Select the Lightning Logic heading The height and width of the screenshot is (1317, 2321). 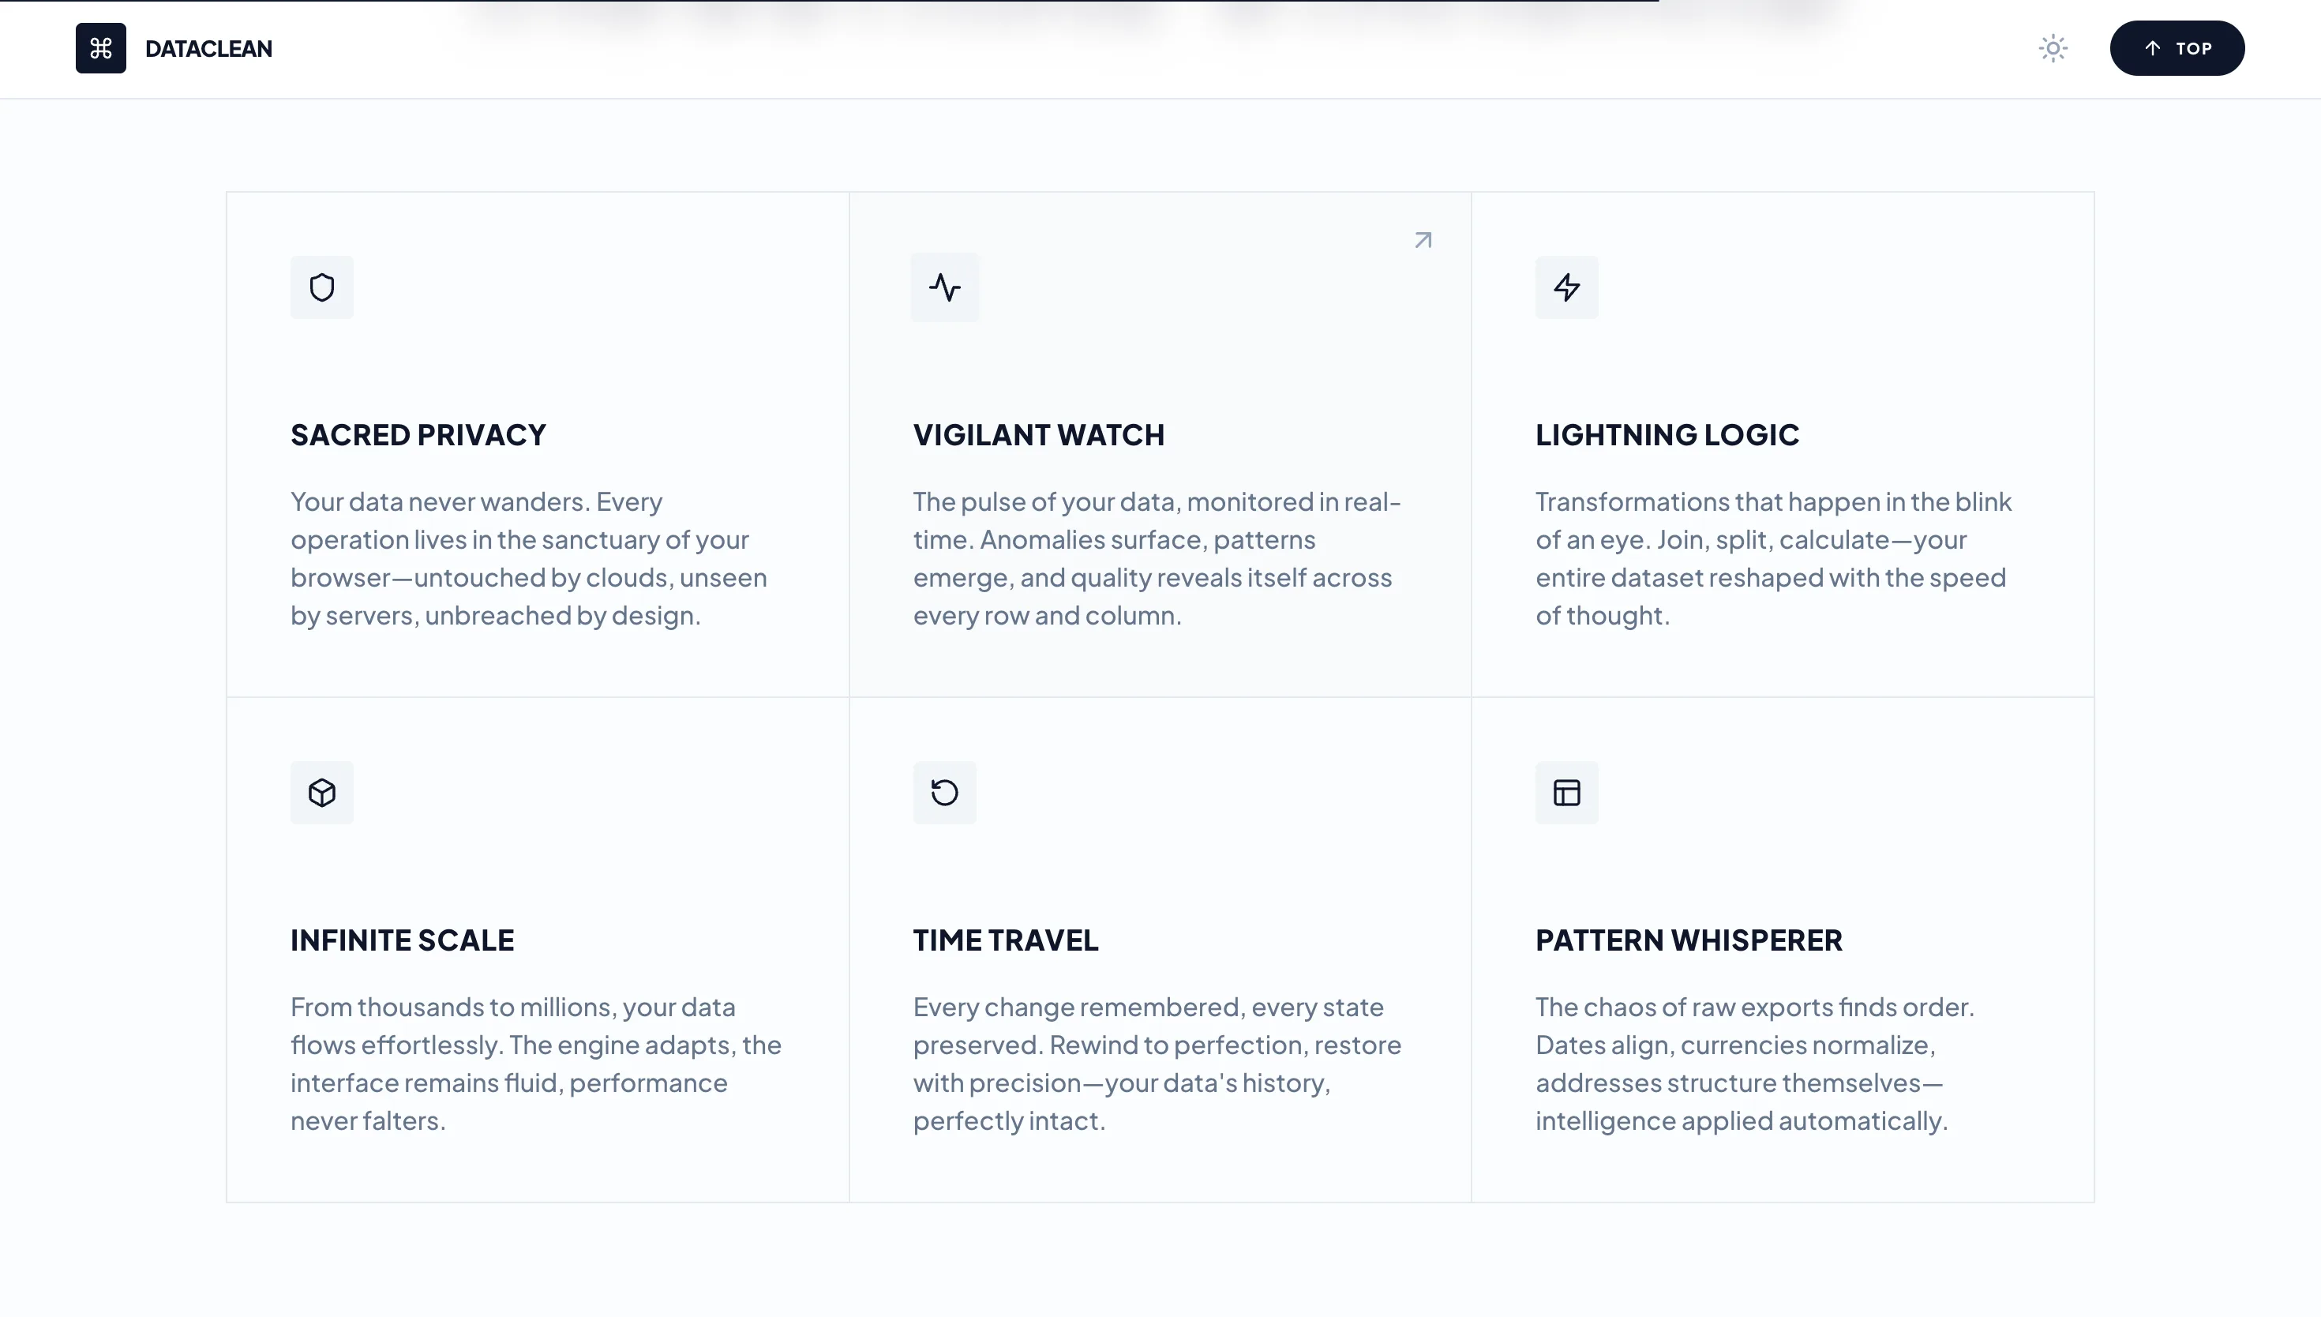point(1667,435)
